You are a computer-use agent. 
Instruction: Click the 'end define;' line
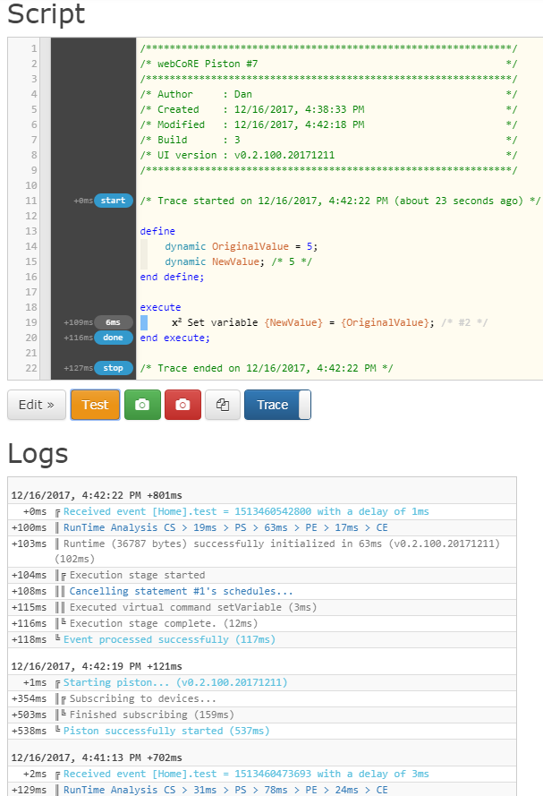[172, 277]
